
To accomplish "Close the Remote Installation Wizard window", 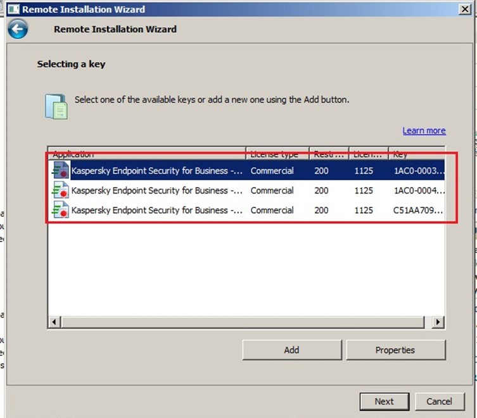I will tap(465, 9).
